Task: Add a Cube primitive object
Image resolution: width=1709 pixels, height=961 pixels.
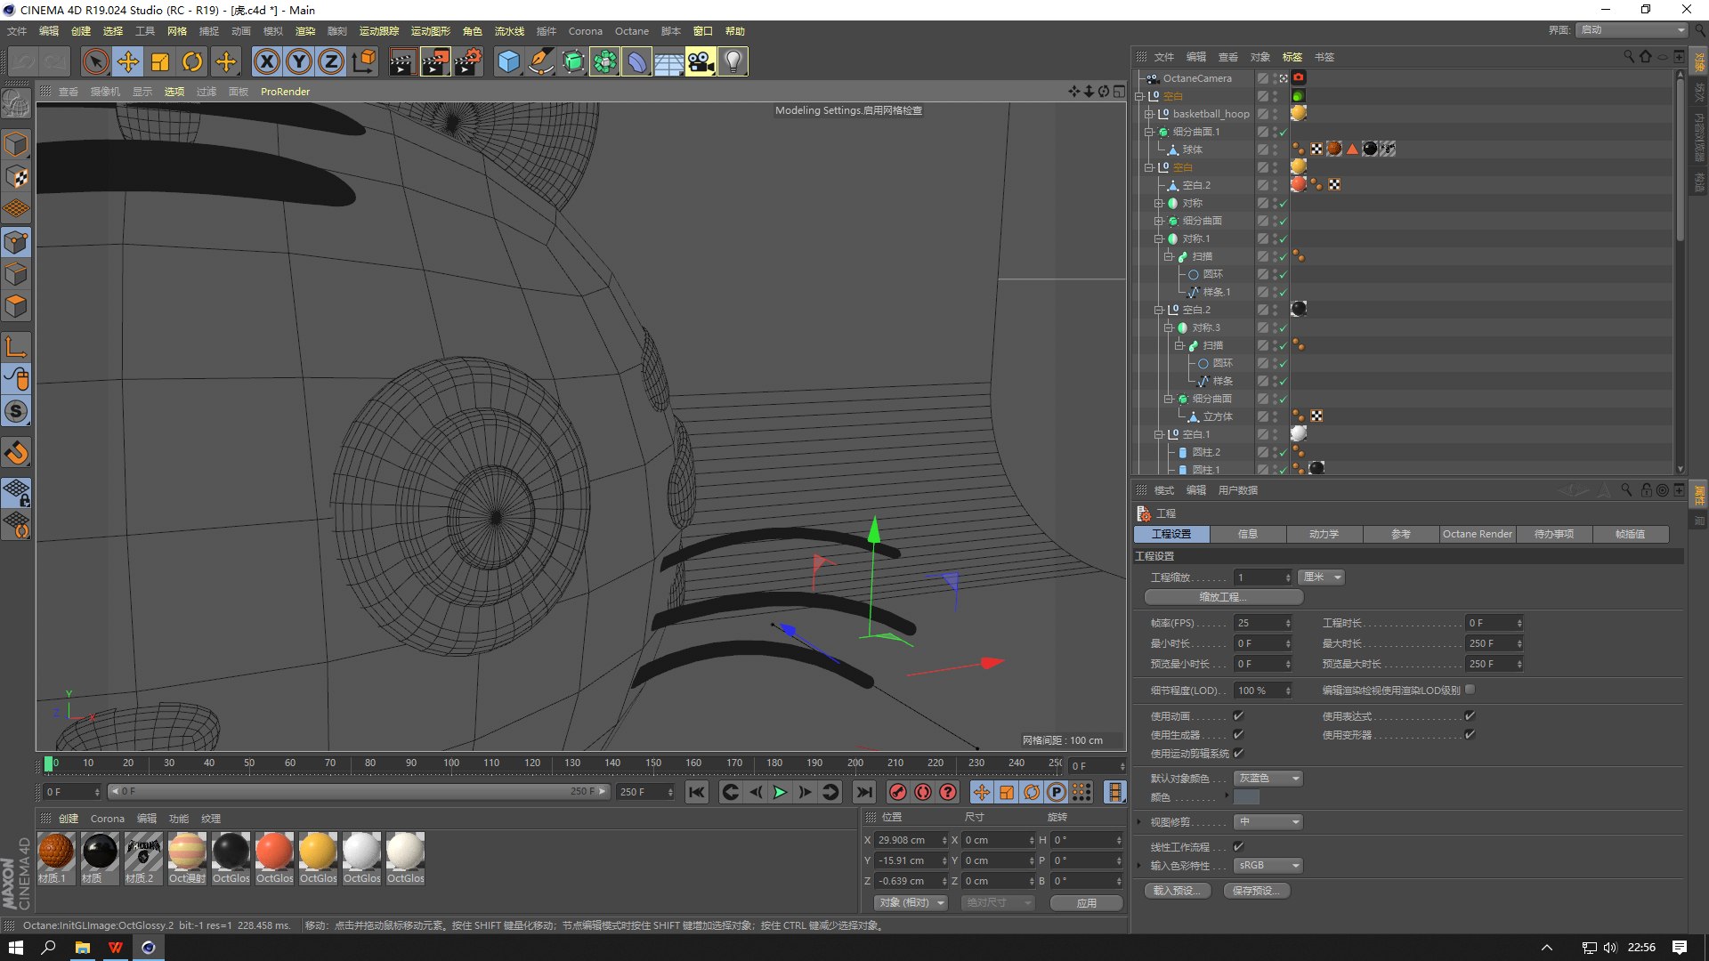Action: (508, 61)
